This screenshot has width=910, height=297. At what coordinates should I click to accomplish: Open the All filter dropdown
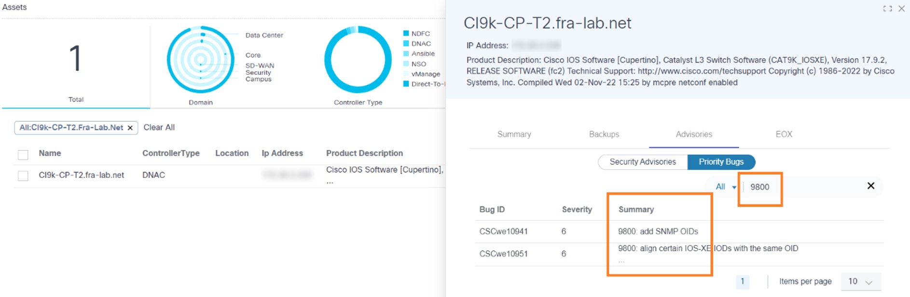[x=725, y=187]
